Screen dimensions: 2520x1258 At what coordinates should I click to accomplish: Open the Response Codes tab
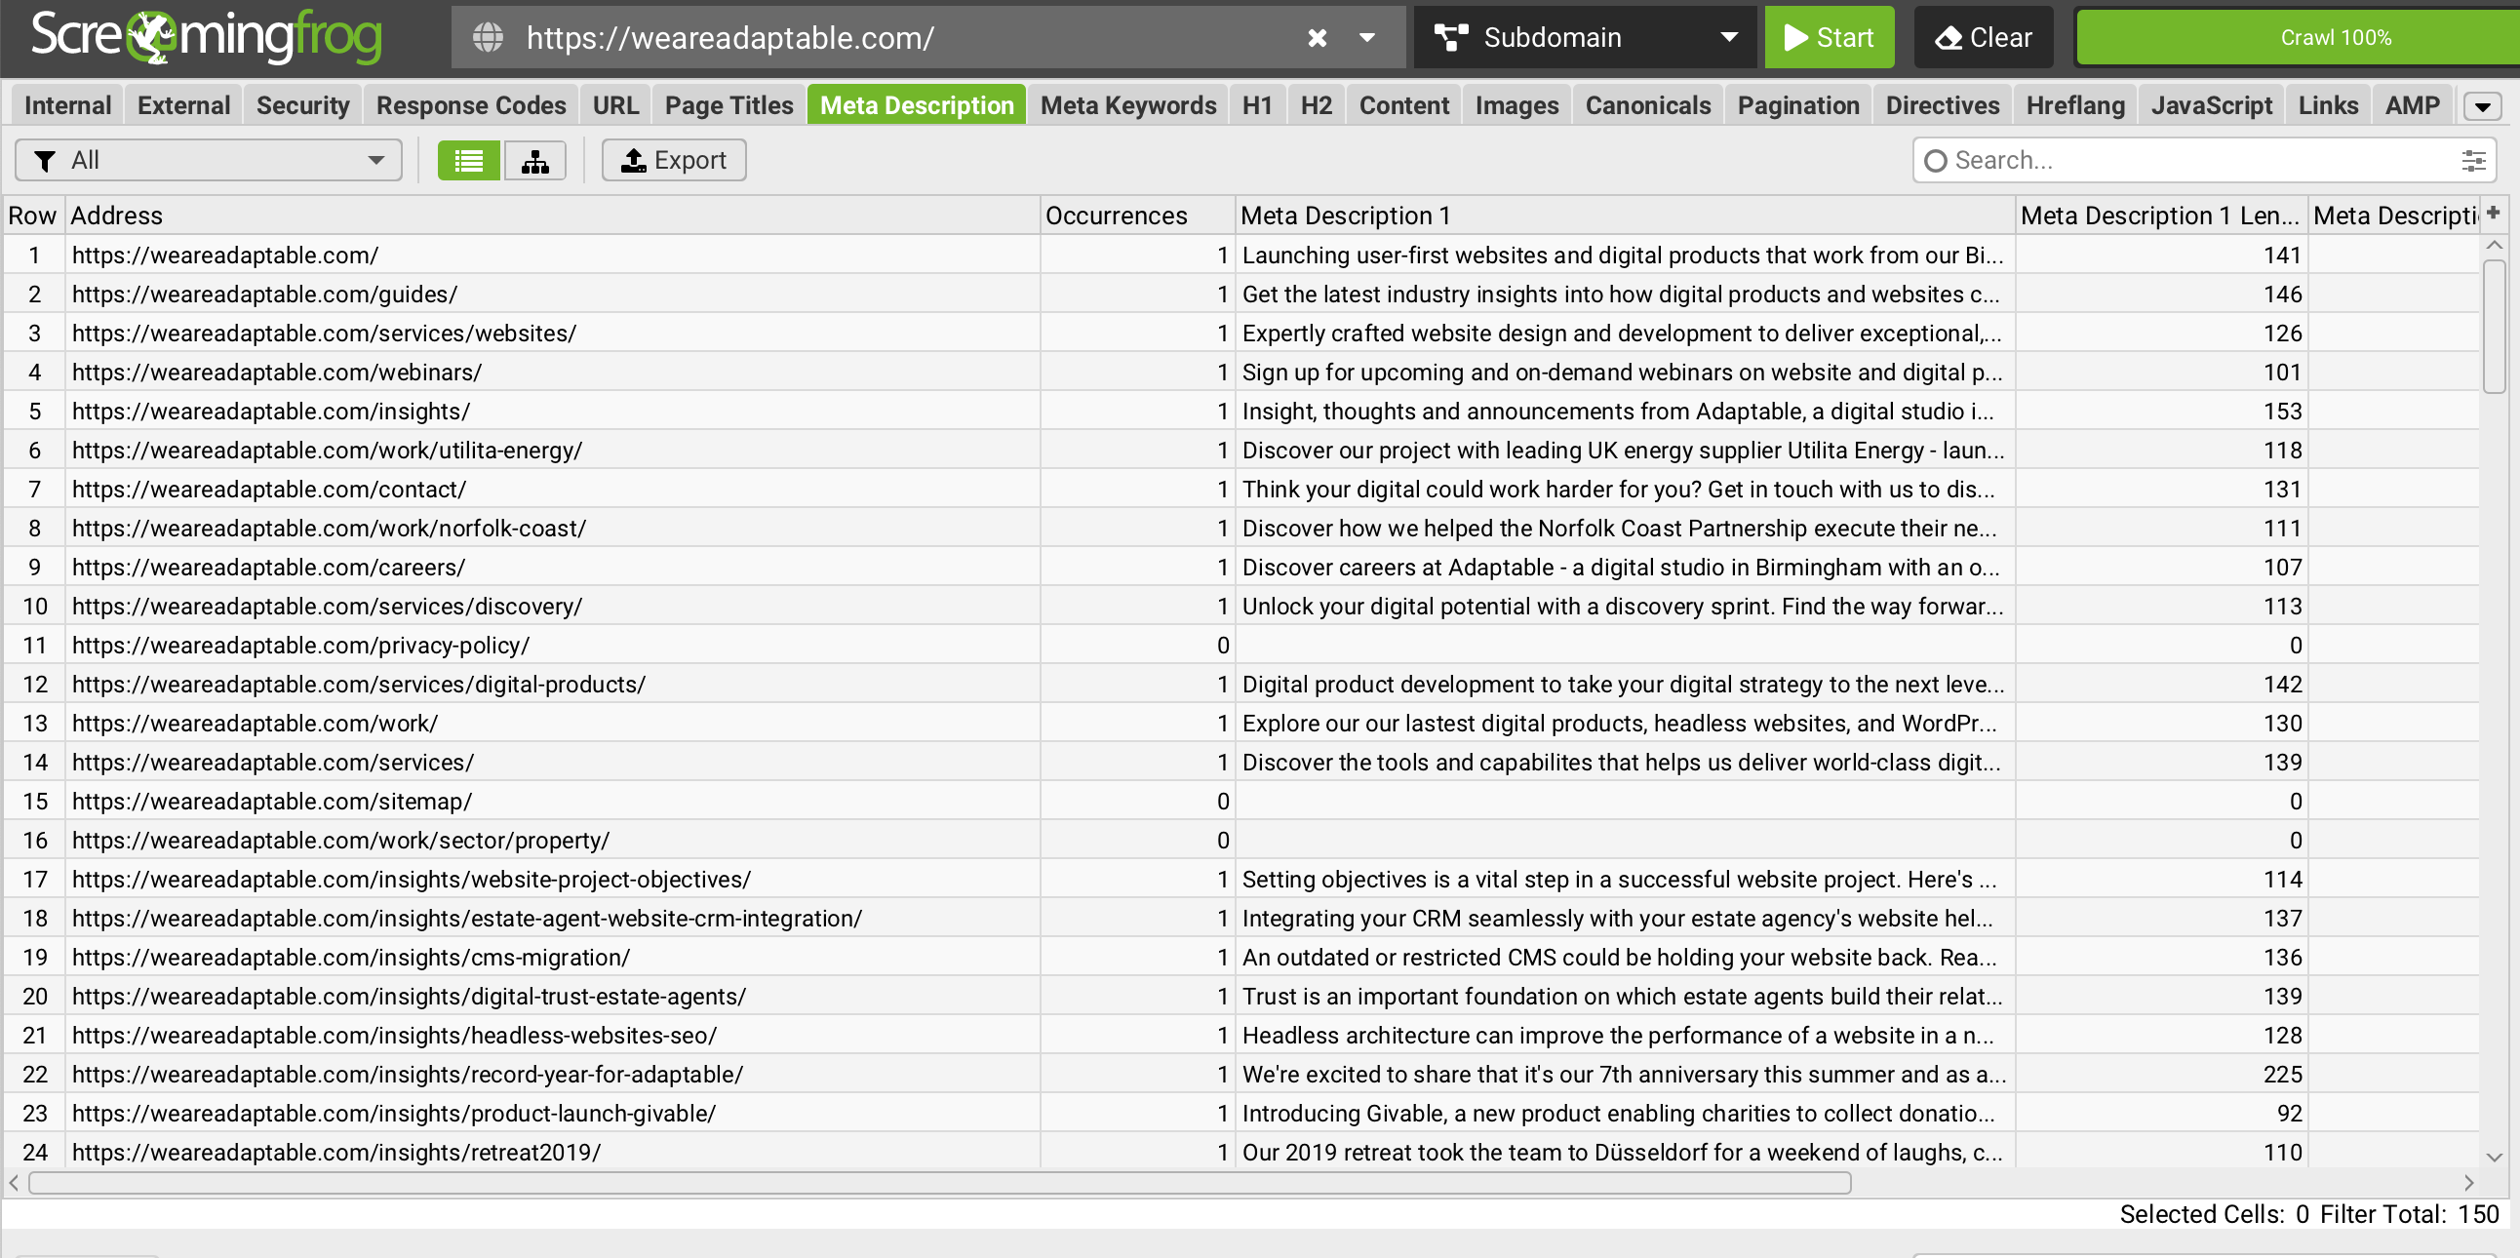coord(470,105)
